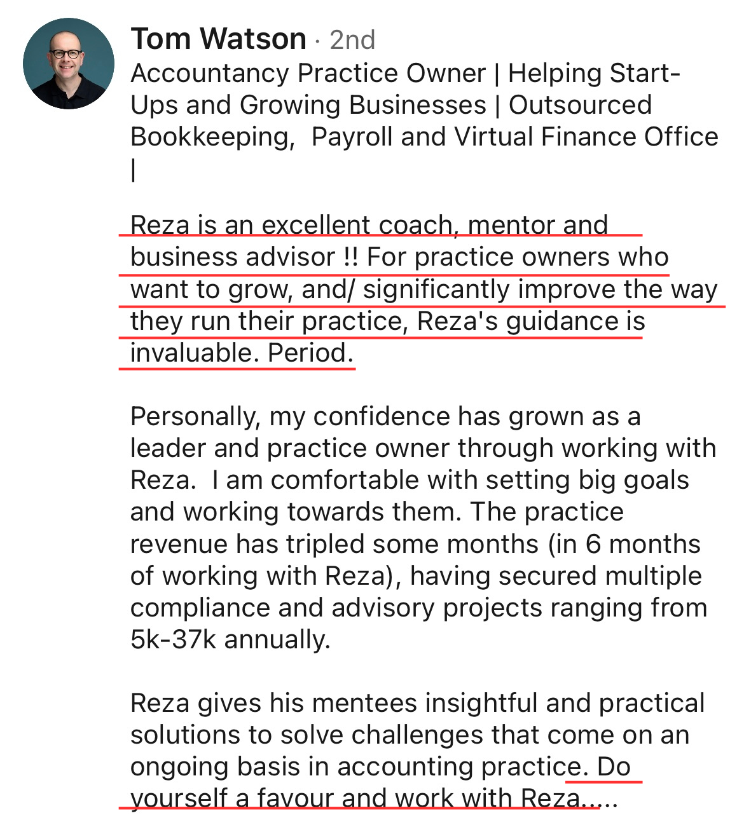Click the underlined "invaluable. Period." text
Viewport: 744px width, 825px height.
(242, 353)
